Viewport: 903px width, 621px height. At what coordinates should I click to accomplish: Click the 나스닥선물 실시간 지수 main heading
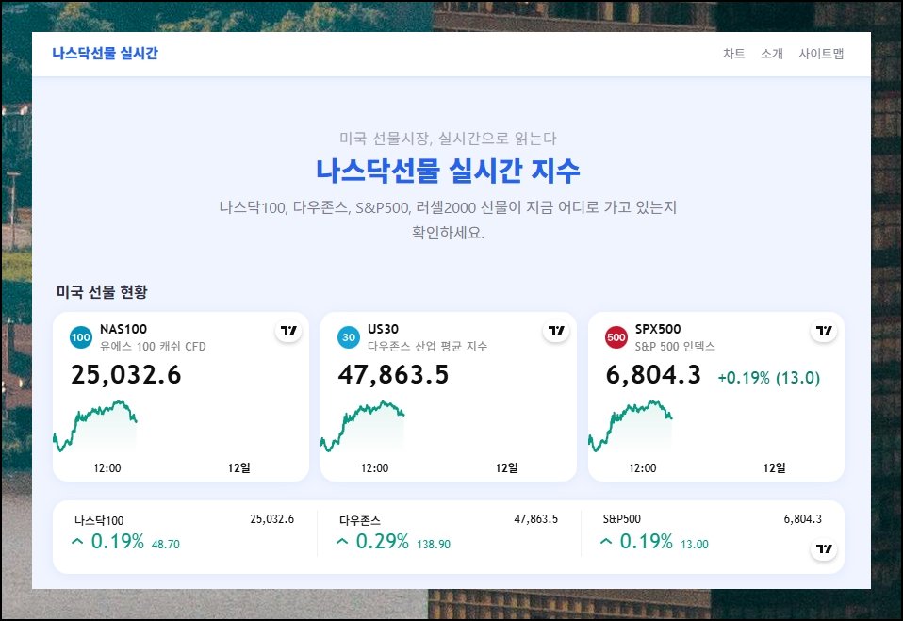pos(448,171)
